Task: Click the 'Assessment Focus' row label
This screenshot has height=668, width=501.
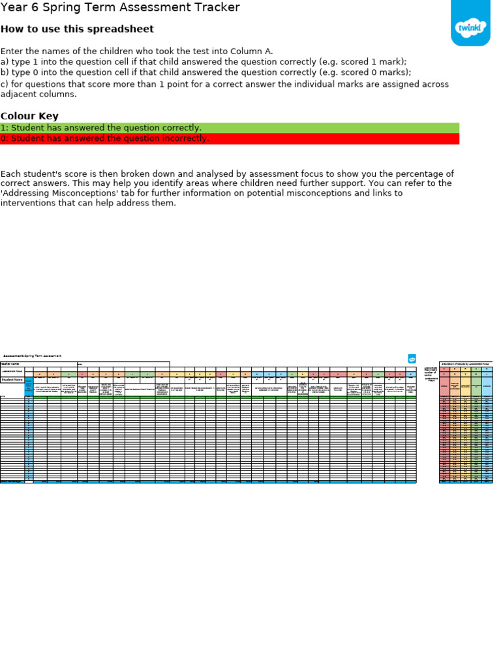Action: (12, 371)
